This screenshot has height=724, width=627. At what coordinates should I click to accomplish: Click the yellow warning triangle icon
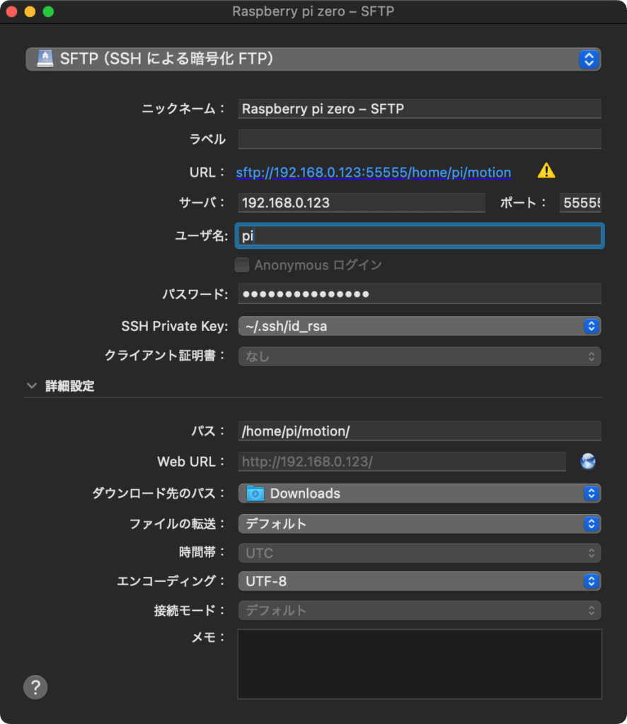[x=546, y=171]
